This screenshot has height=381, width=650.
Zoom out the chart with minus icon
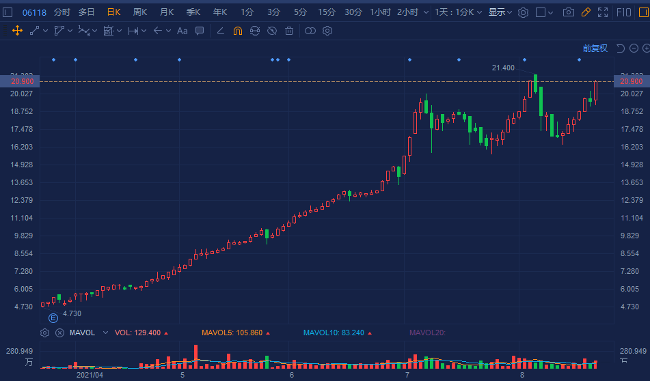[x=634, y=48]
